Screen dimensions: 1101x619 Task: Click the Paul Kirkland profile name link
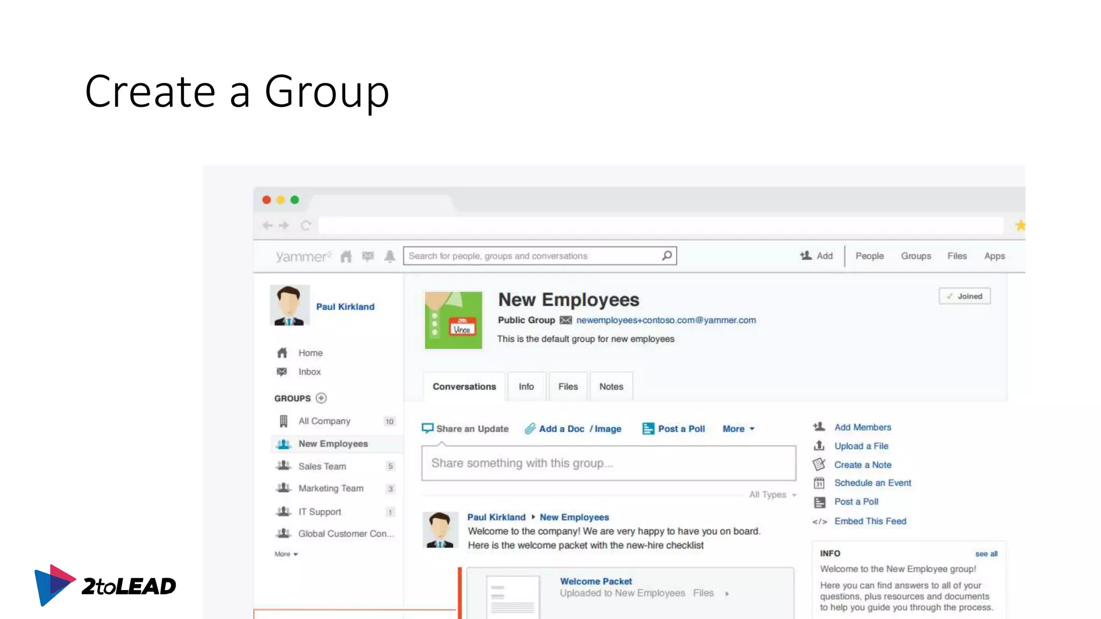(x=345, y=307)
